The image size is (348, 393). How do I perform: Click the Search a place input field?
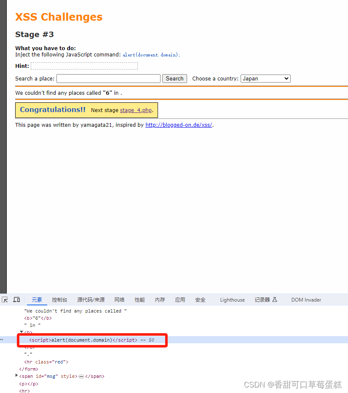click(x=108, y=78)
